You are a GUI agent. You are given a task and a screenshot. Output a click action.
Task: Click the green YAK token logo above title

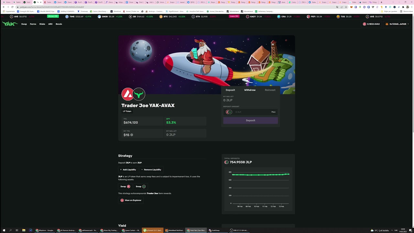coord(139,94)
